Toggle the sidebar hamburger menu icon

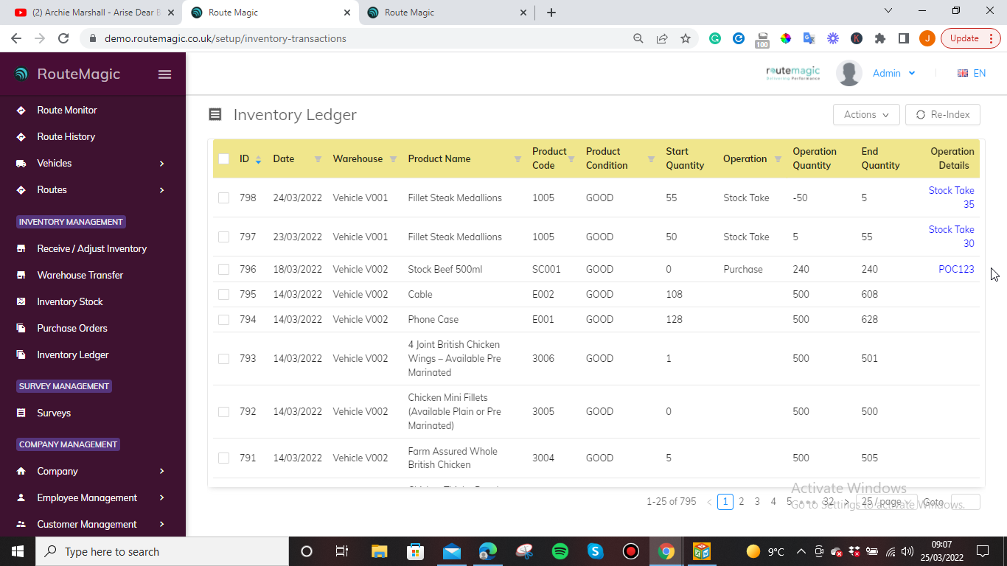[x=164, y=74]
